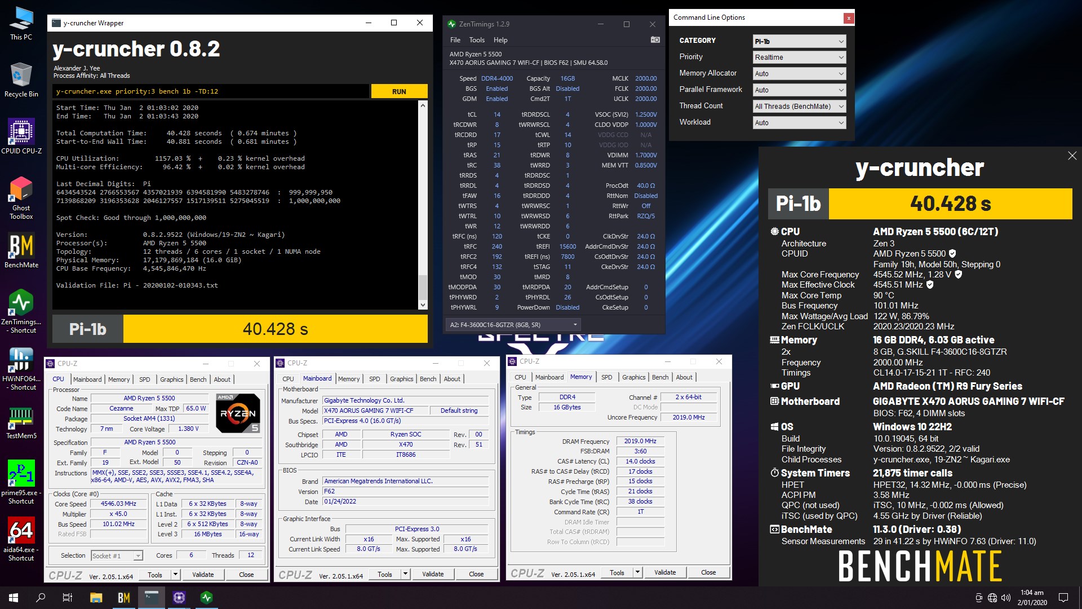Open the Ghost Toolbox desktop icon

click(21, 197)
